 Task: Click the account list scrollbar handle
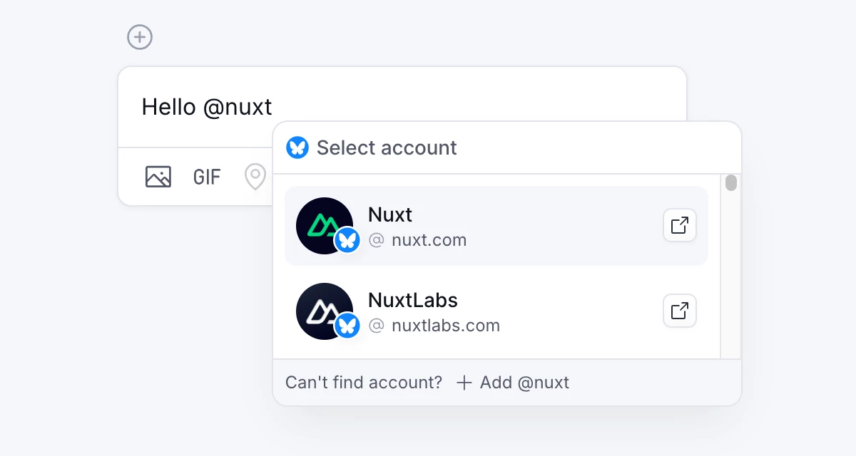point(731,183)
